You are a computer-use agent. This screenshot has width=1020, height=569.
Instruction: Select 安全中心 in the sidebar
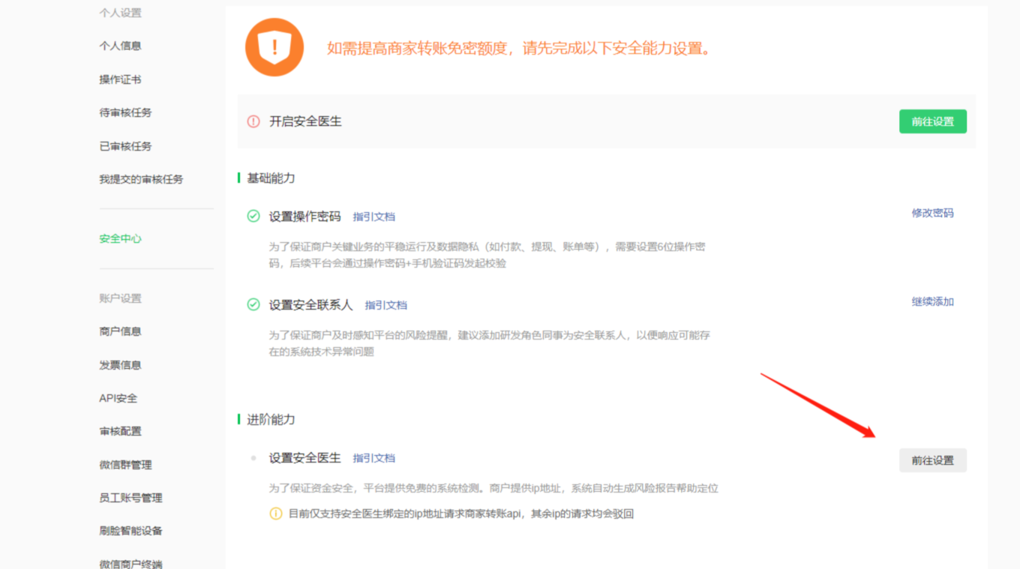pyautogui.click(x=120, y=239)
